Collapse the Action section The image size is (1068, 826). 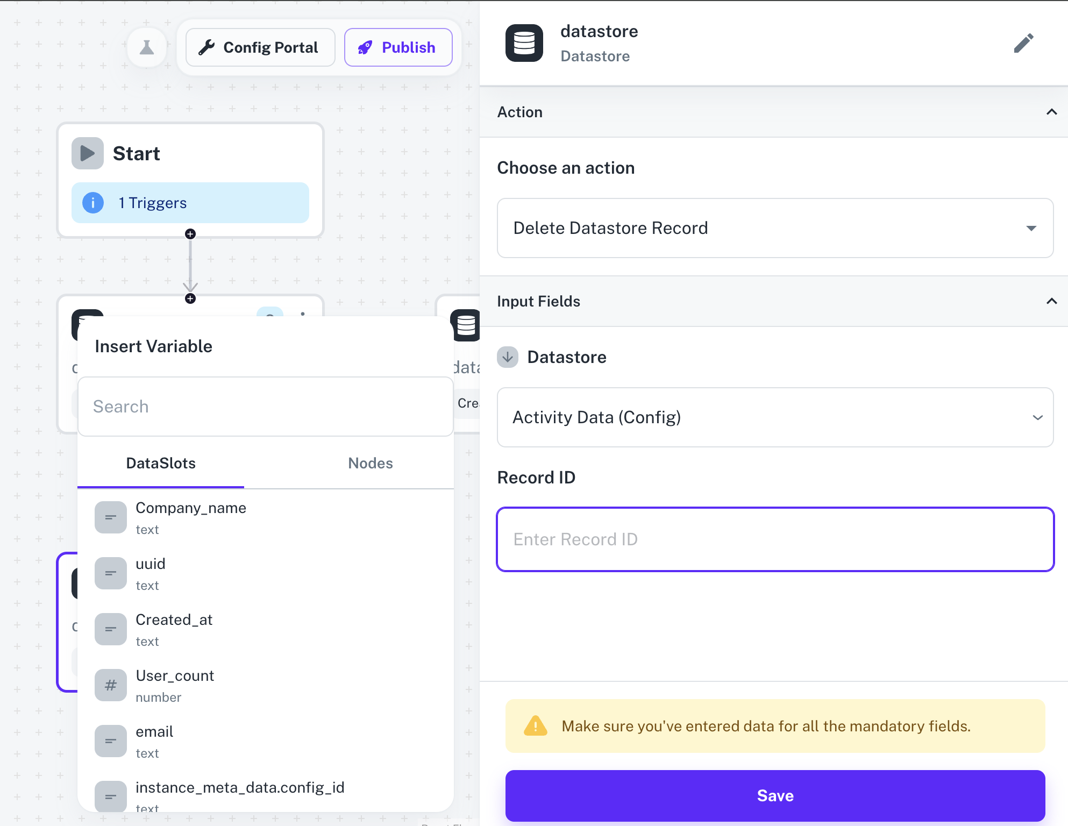1052,112
